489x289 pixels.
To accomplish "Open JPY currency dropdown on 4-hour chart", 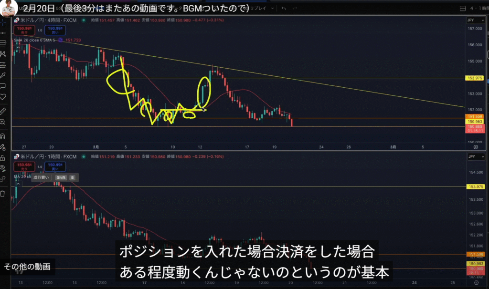I will pos(475,20).
